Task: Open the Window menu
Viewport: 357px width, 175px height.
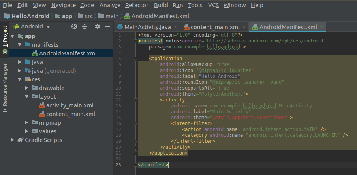Action: click(x=235, y=5)
